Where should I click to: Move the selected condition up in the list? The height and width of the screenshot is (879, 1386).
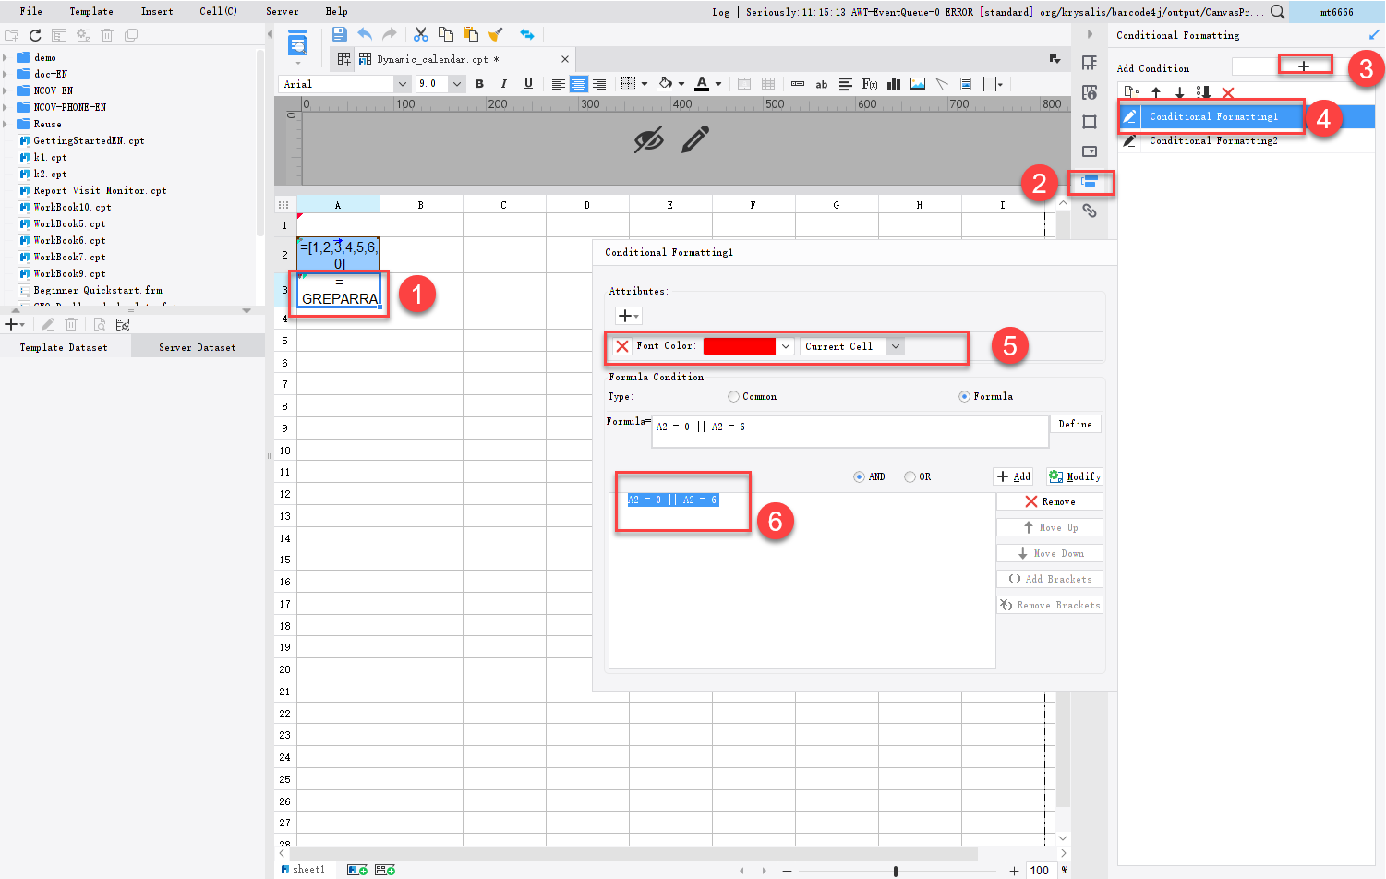click(x=1156, y=92)
